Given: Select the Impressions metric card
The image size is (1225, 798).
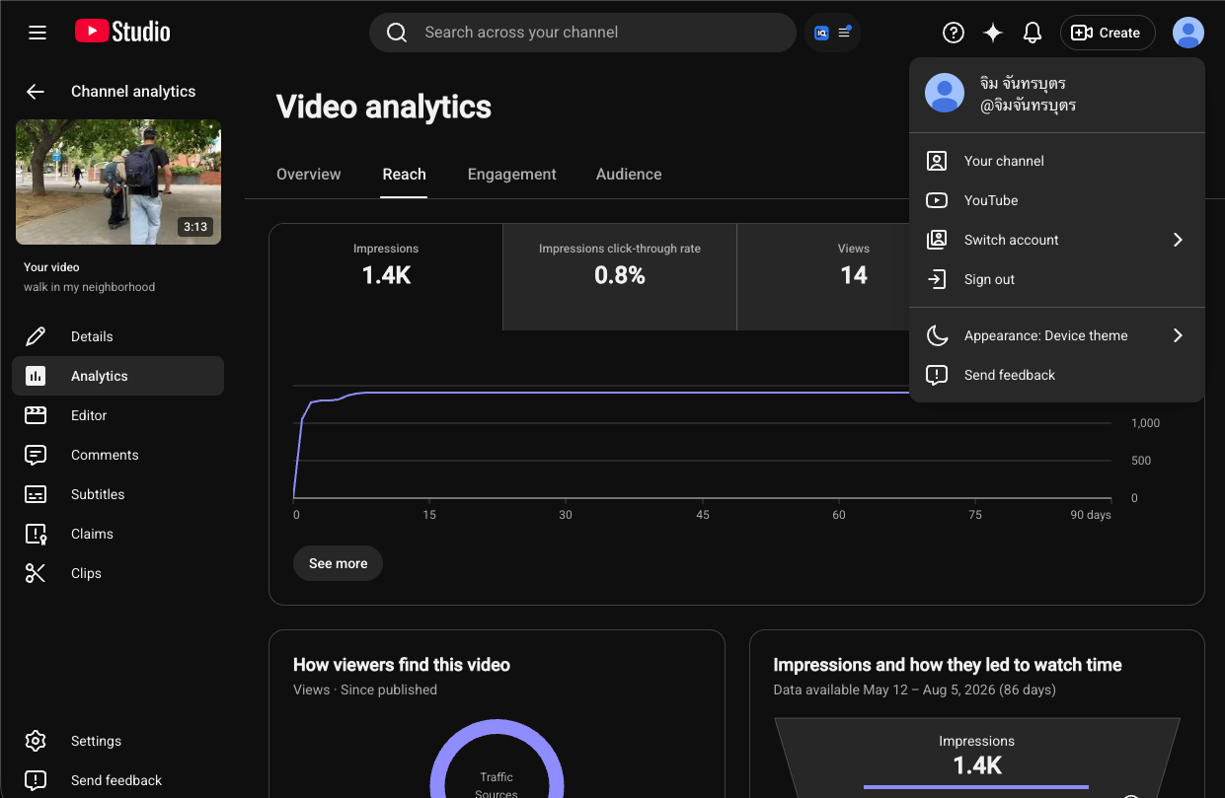Looking at the screenshot, I should coord(386,276).
